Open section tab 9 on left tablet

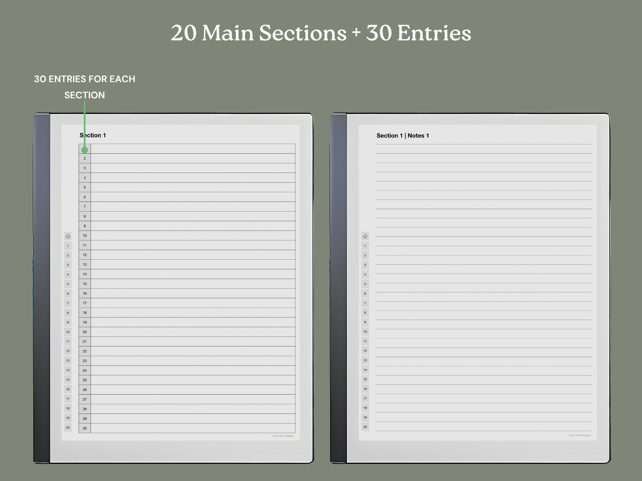[x=68, y=322]
